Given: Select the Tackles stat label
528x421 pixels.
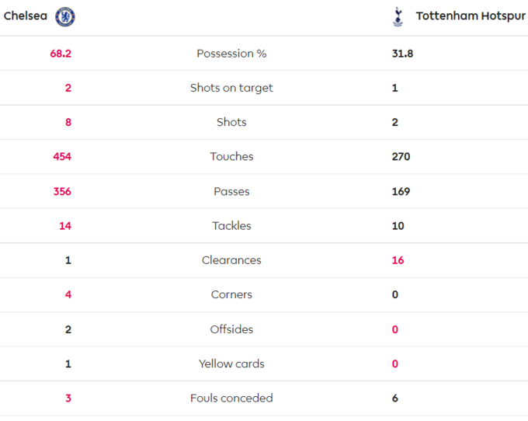Looking at the screenshot, I should 231,225.
